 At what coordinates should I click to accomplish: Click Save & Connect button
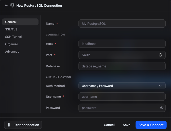[151, 125]
